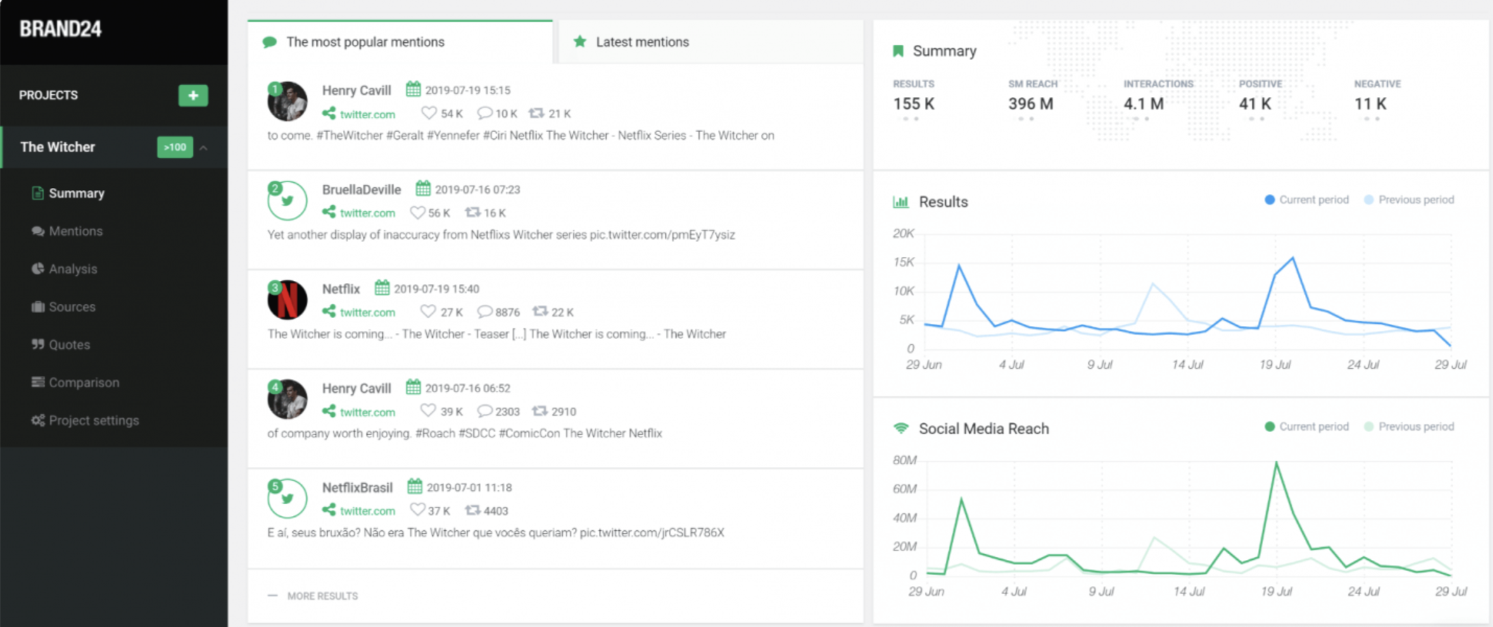
Task: Click share icon on Henry Cavill 06:52 mention
Action: pos(329,411)
